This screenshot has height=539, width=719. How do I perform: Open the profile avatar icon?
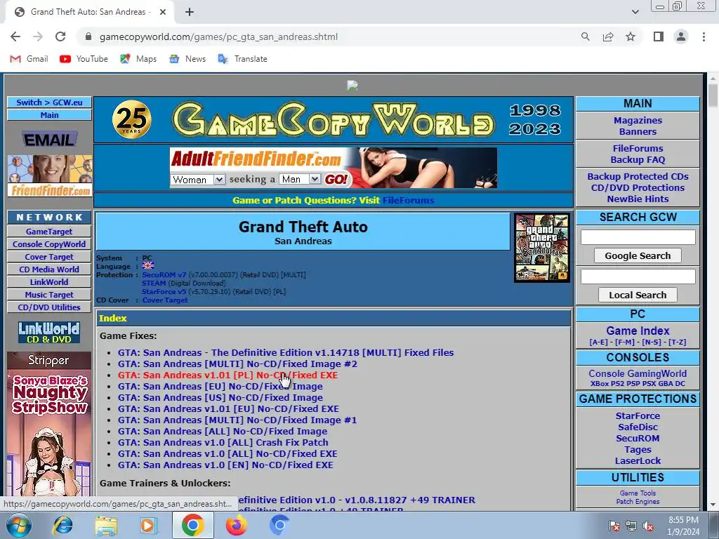point(681,36)
